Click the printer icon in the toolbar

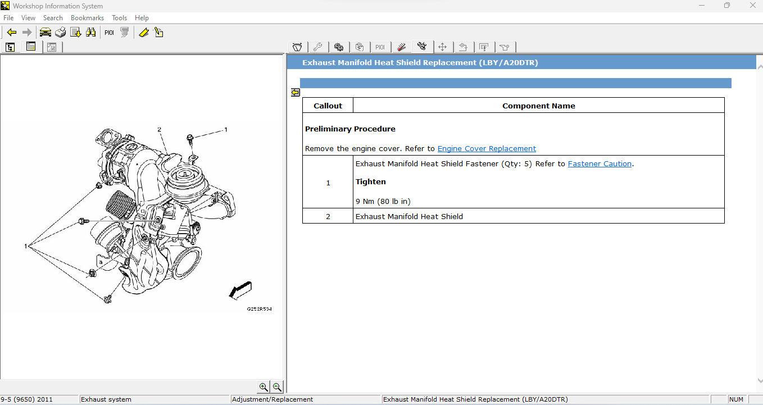pyautogui.click(x=61, y=33)
